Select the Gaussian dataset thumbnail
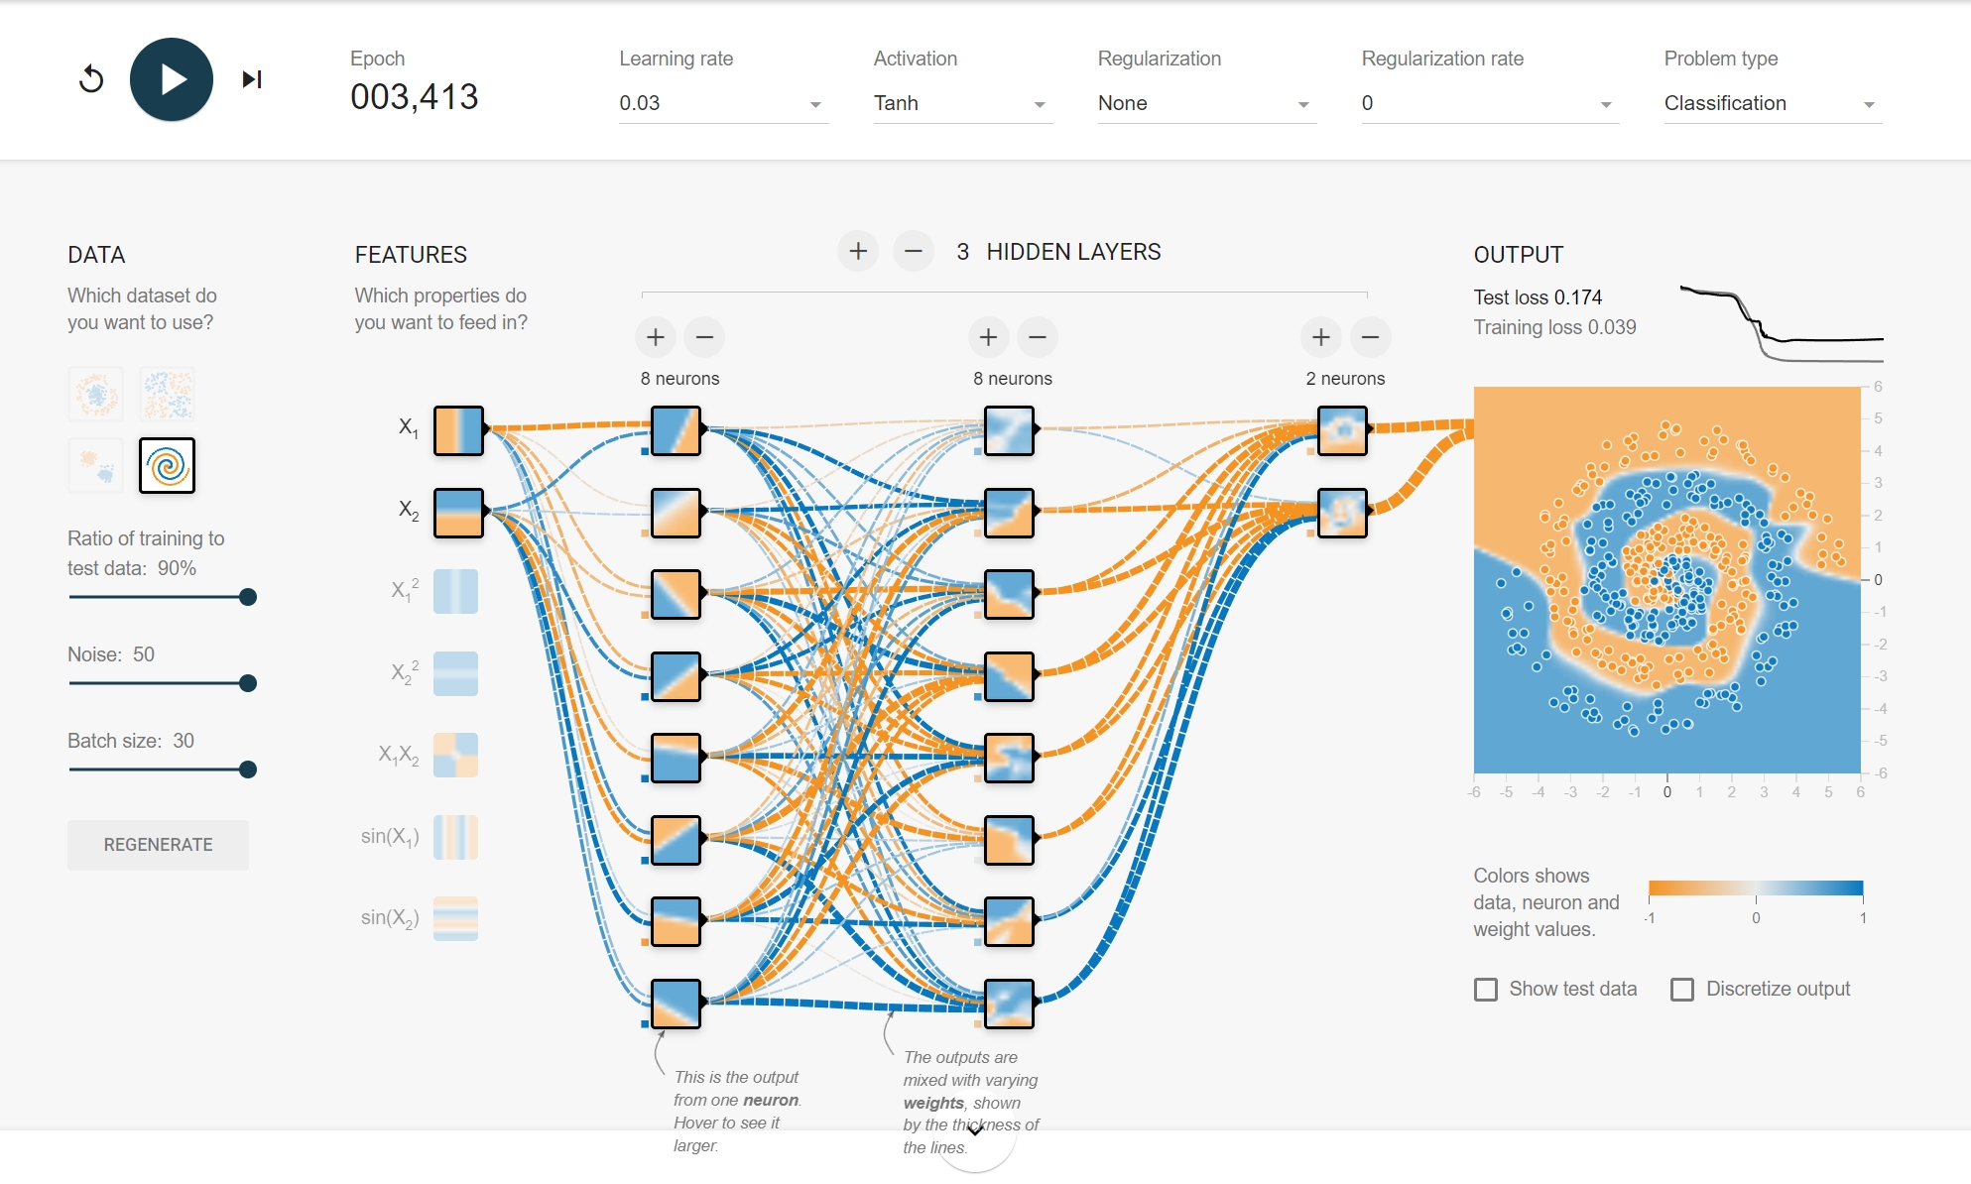1971x1184 pixels. click(x=96, y=465)
